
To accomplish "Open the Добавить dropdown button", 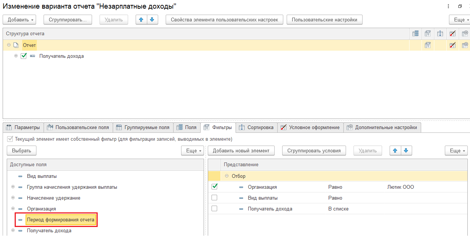I will (x=21, y=20).
